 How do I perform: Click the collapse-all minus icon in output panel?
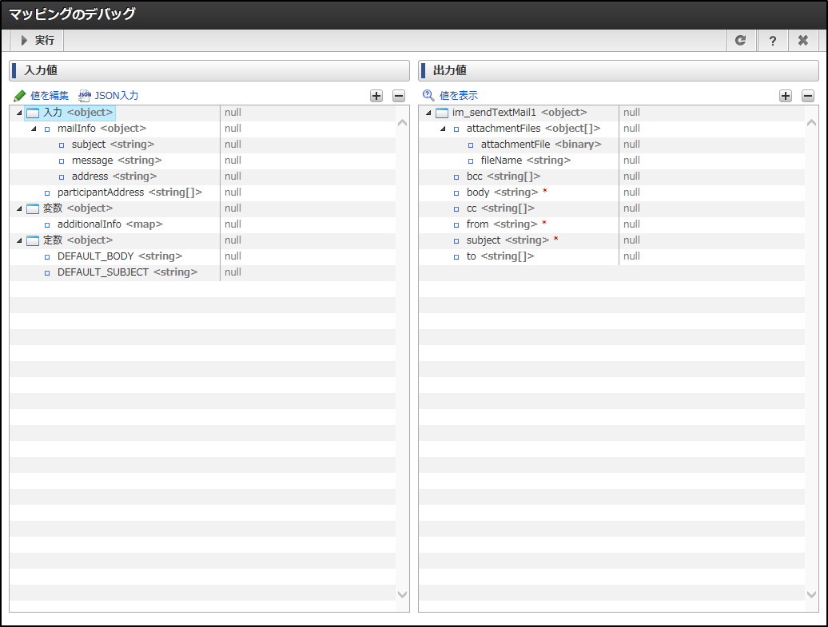click(808, 96)
